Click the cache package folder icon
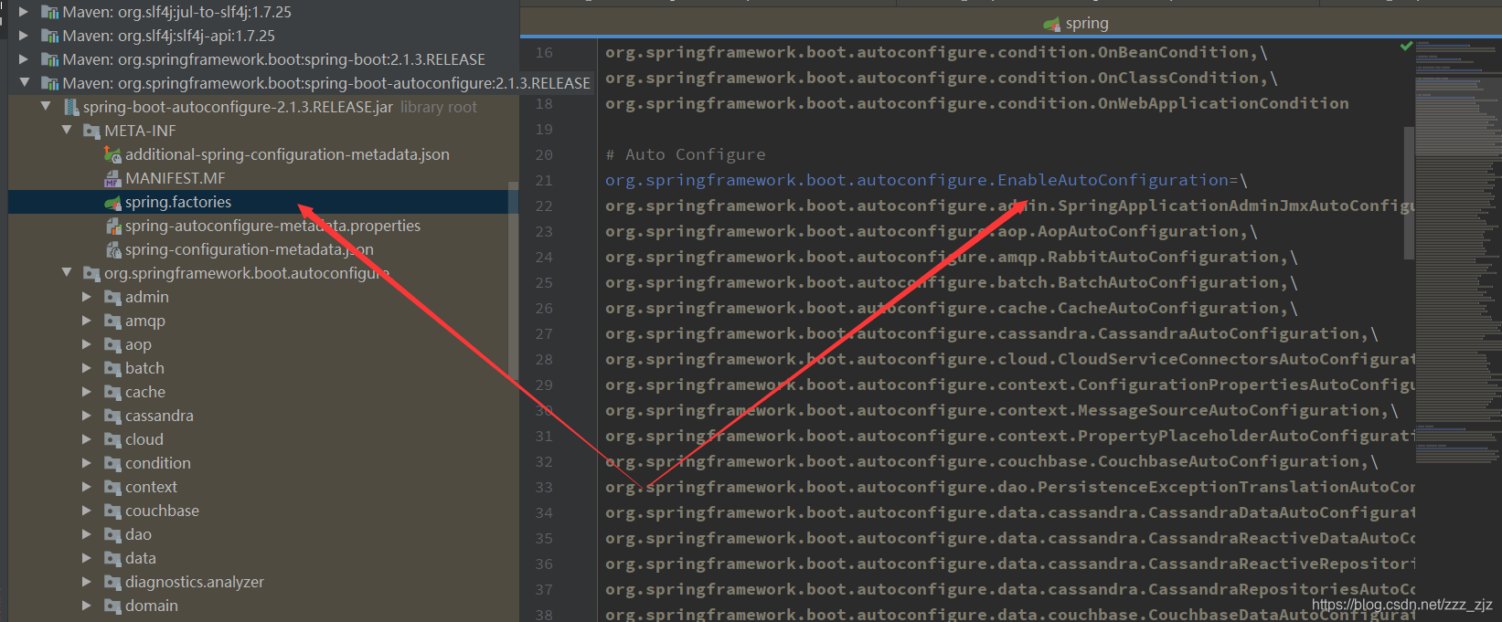This screenshot has height=622, width=1502. (x=112, y=392)
